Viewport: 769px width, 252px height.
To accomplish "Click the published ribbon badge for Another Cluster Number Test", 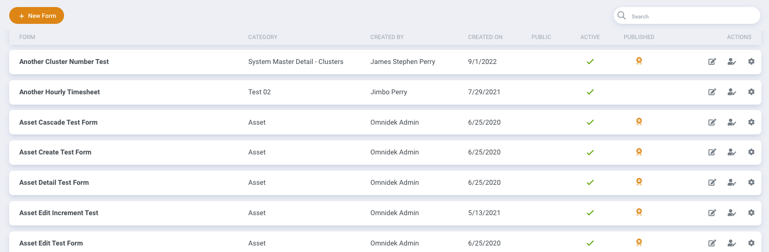I will (639, 61).
